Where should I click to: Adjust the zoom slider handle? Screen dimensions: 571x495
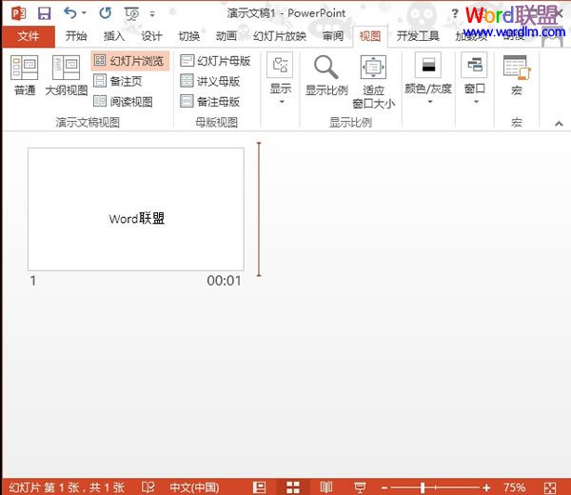click(x=423, y=487)
